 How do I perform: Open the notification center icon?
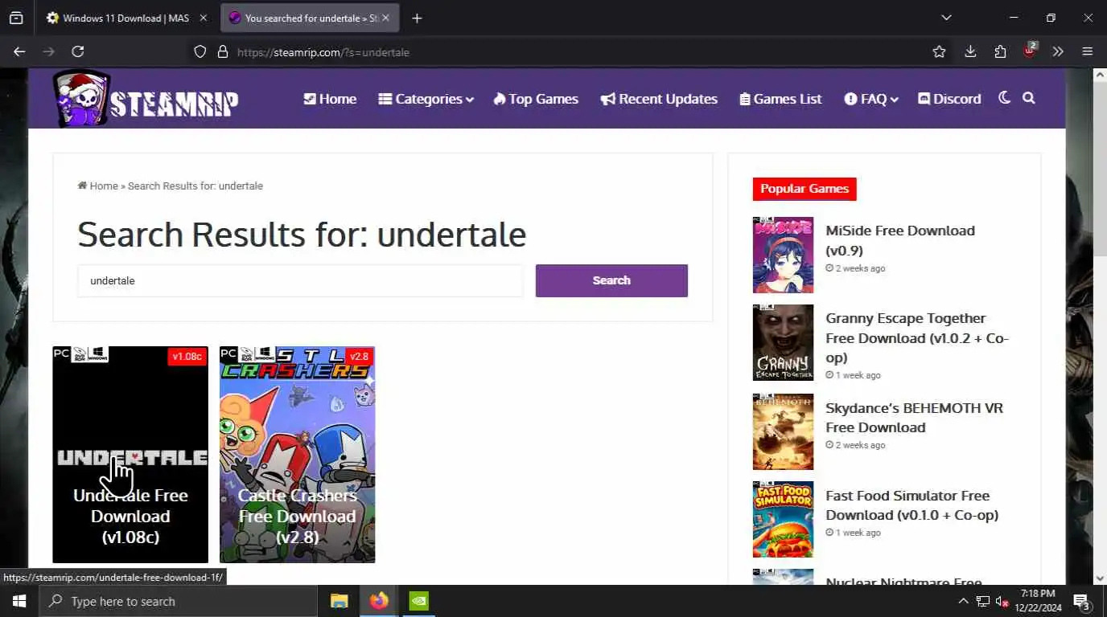(x=1082, y=601)
